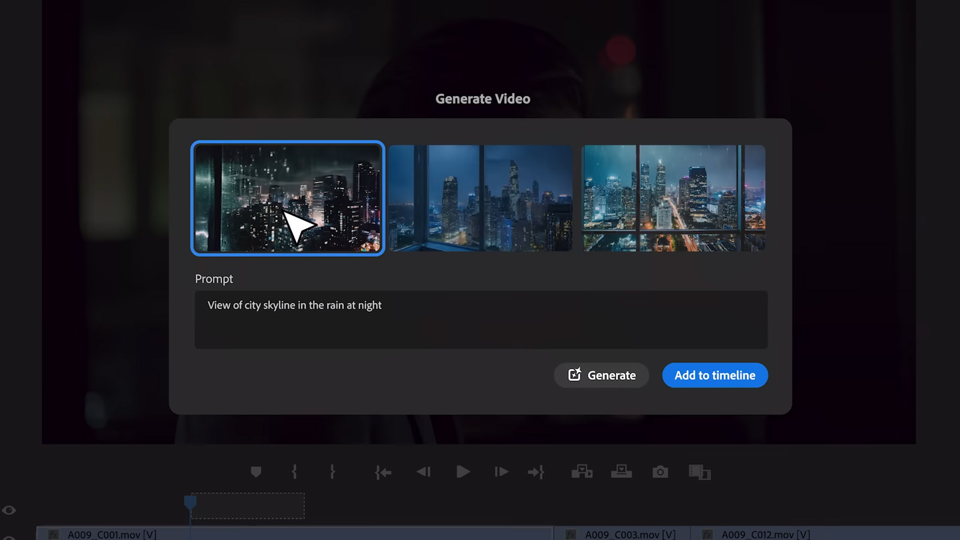Viewport: 960px width, 540px height.
Task: Click the Mark In brace icon
Action: pyautogui.click(x=295, y=472)
